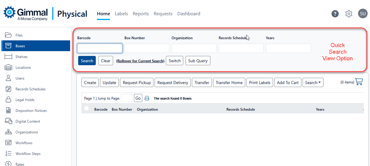Screen dimensions: 370x166
Task: Expand the Search dropdown in the toolbar
Action: (313, 83)
